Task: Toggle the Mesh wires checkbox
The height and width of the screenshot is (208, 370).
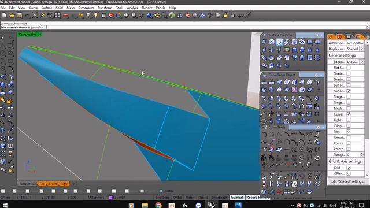Action: tap(349, 109)
